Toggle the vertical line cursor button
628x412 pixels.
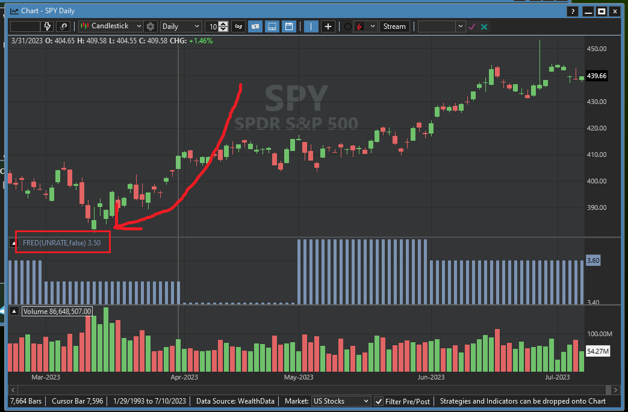pos(311,26)
